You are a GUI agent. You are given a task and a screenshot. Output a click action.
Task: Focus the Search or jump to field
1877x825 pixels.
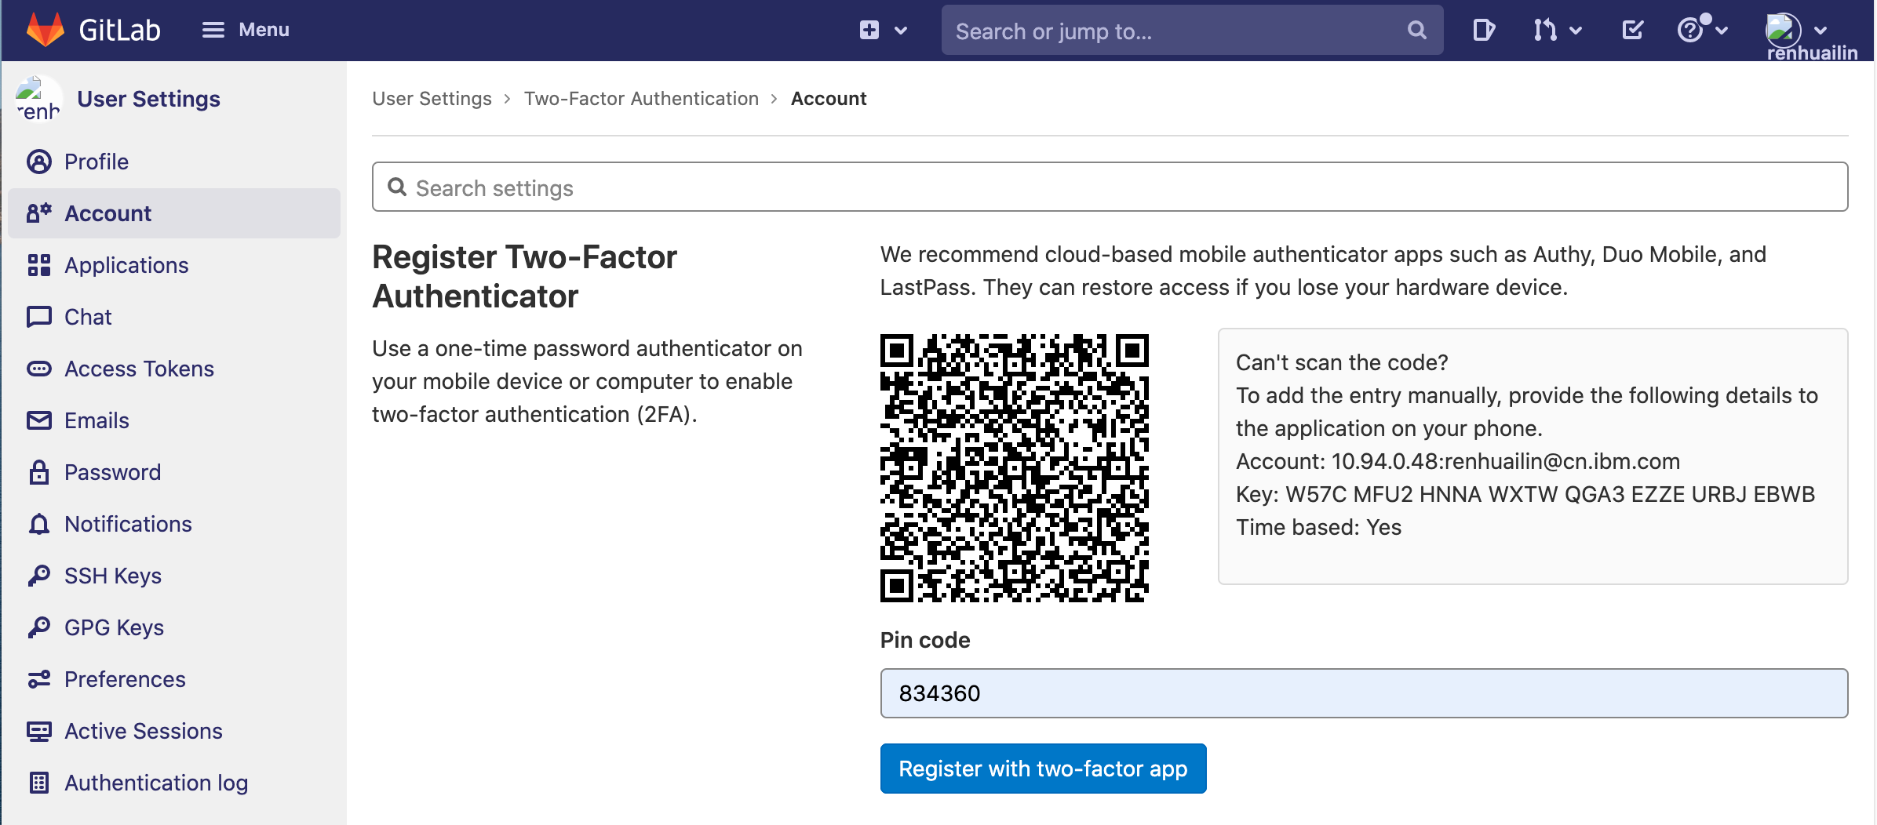1192,31
